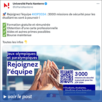Click the checkmark next to Obtention d'une carte
The width and height of the screenshot is (102, 102).
tap(4, 28)
